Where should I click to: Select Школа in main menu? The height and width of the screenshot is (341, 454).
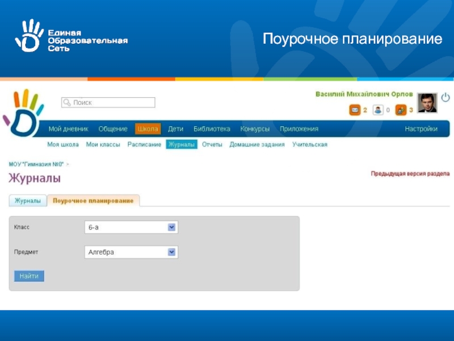coord(148,129)
